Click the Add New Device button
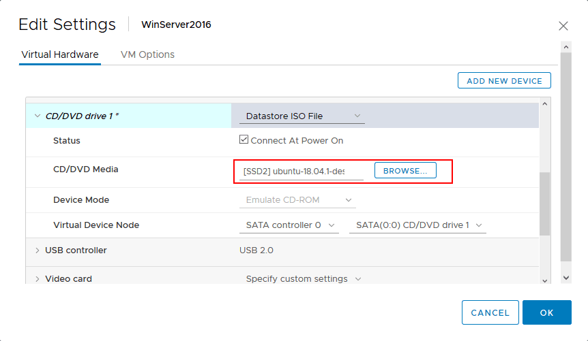 [x=504, y=80]
